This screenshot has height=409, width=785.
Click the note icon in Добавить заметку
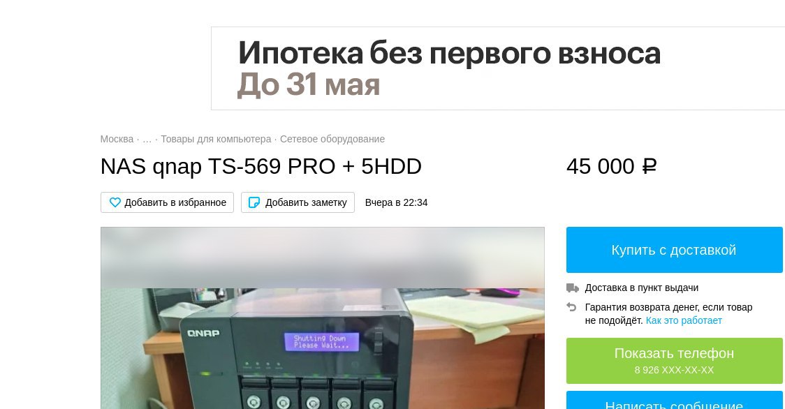254,202
